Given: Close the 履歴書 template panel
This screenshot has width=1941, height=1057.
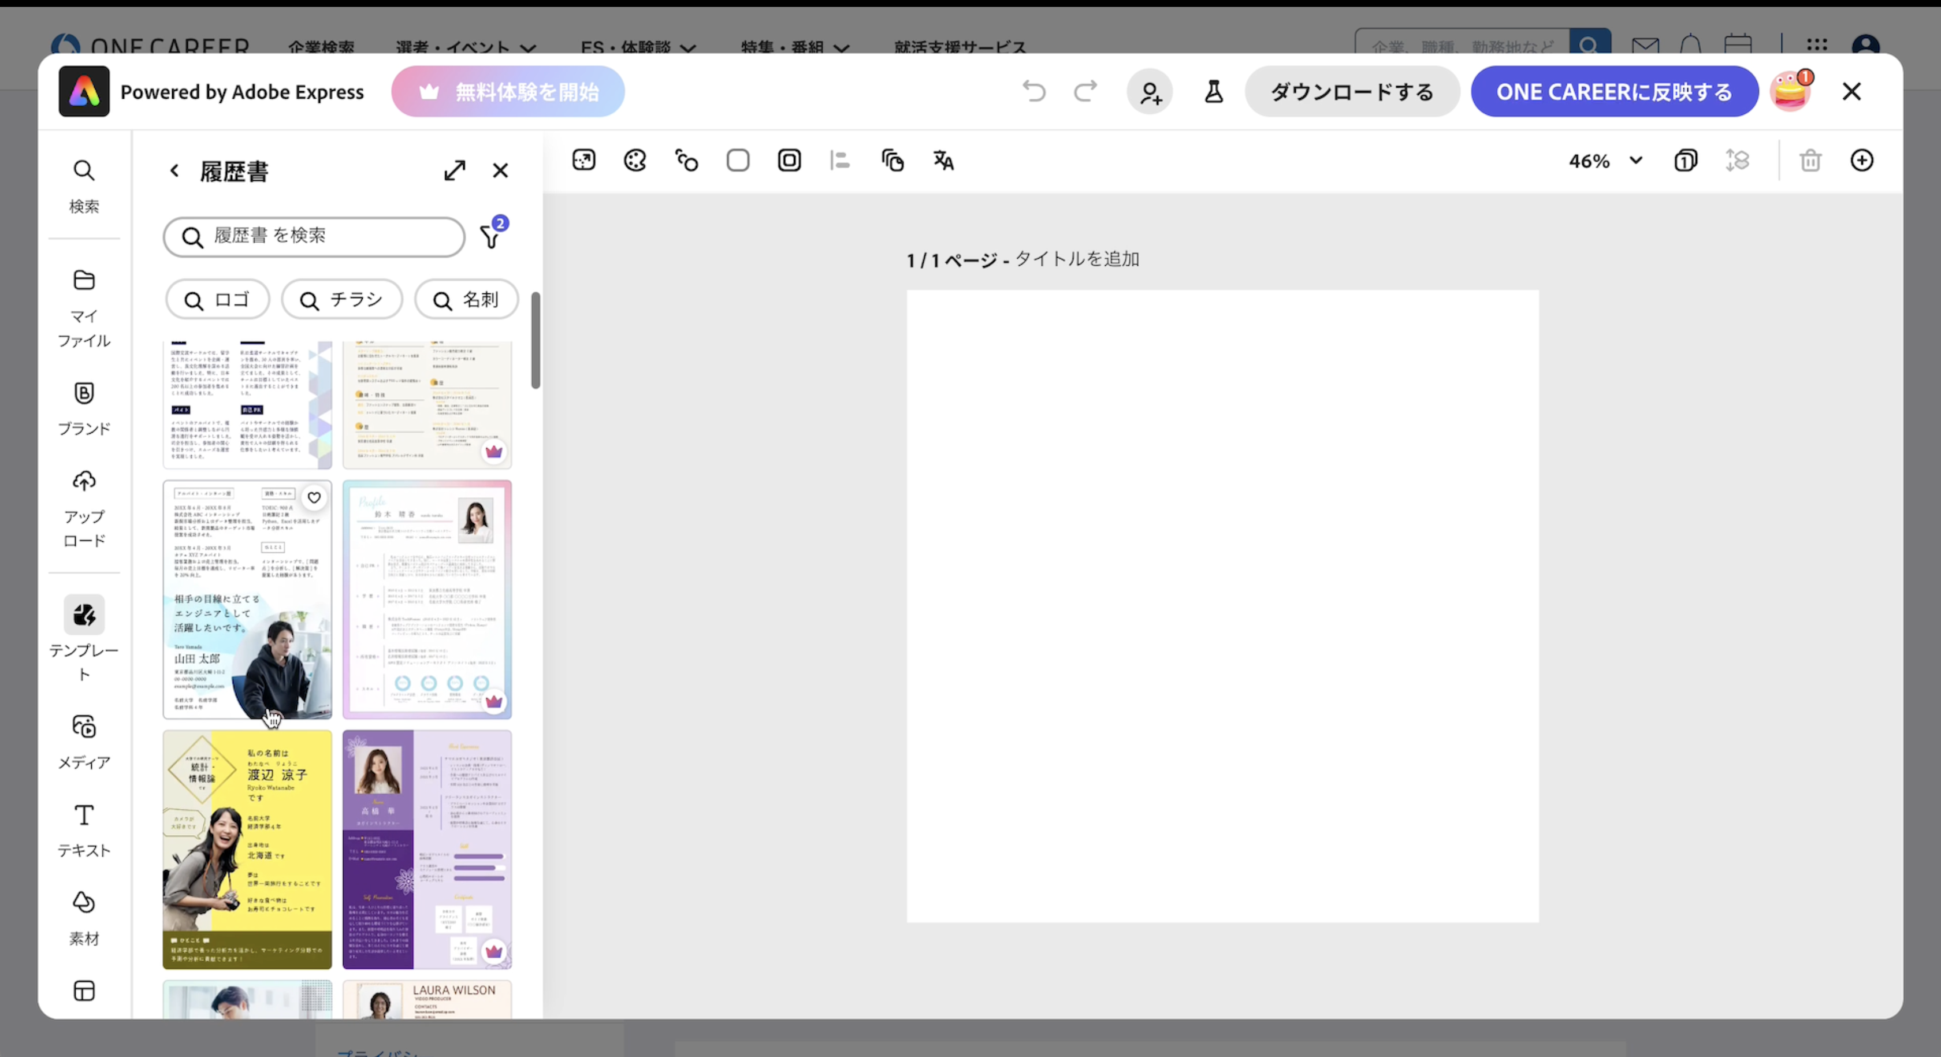Looking at the screenshot, I should [500, 170].
